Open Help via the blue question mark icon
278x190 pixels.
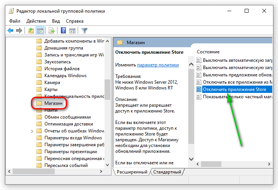[63, 31]
